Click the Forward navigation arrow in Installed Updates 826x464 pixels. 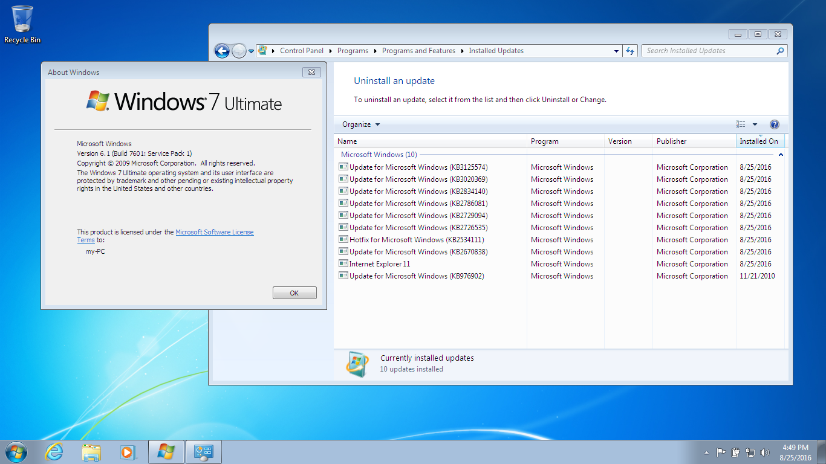[239, 51]
